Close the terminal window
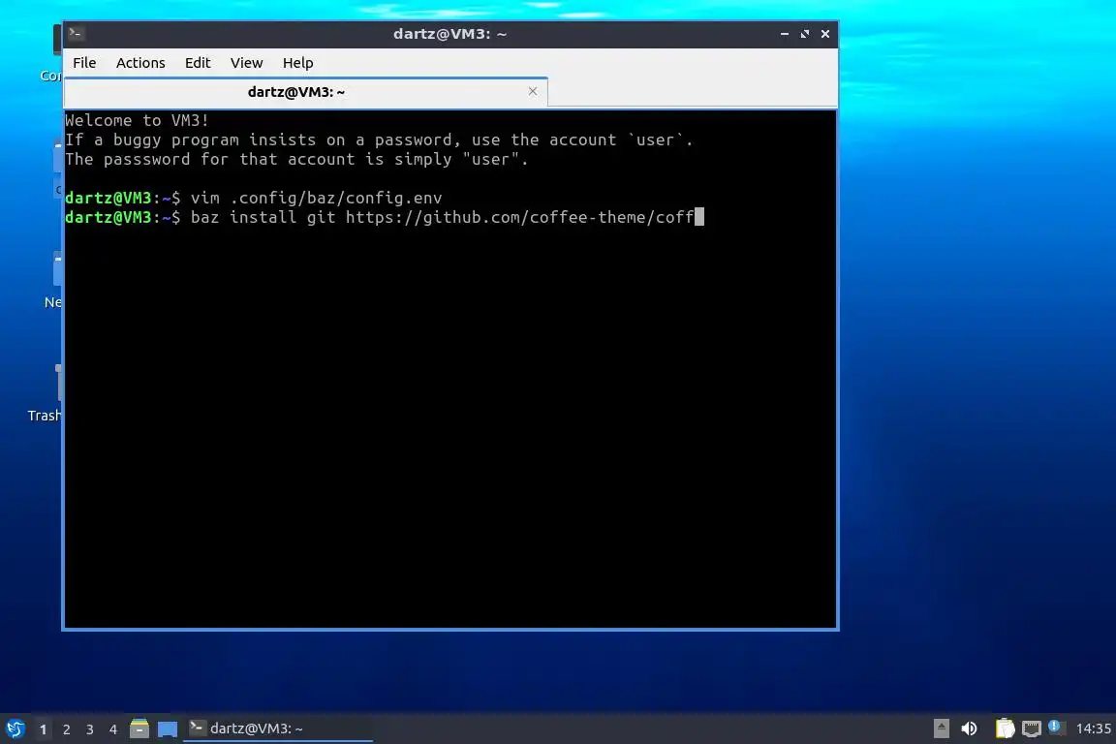Viewport: 1116px width, 744px height. (x=825, y=34)
